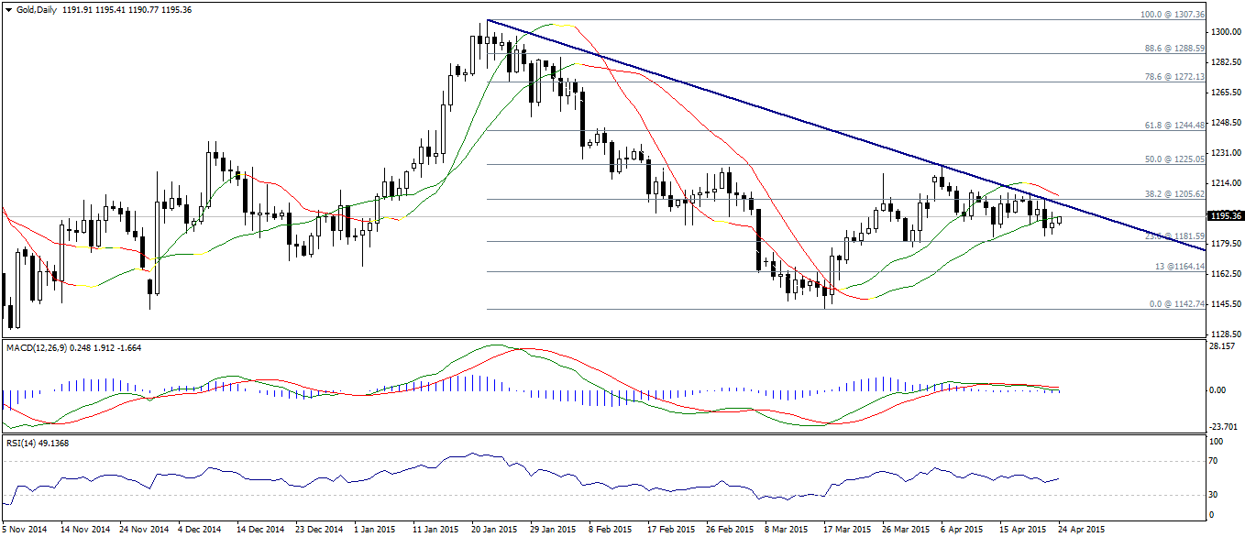Click the 1300.00 price axis label
1245x537 pixels.
(x=1226, y=32)
